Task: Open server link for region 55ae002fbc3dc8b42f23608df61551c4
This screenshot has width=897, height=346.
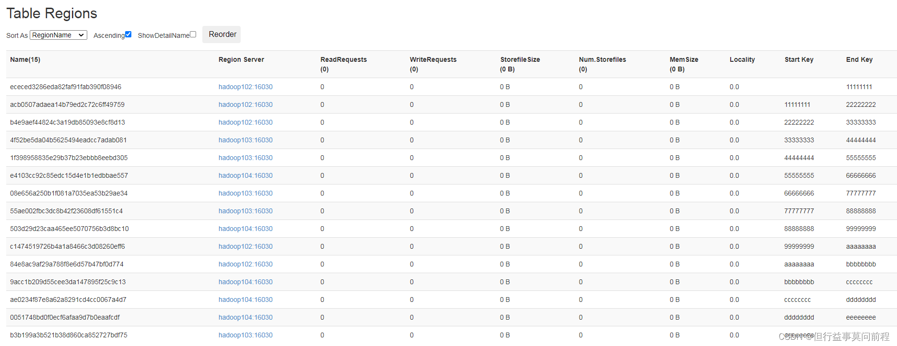Action: [245, 211]
